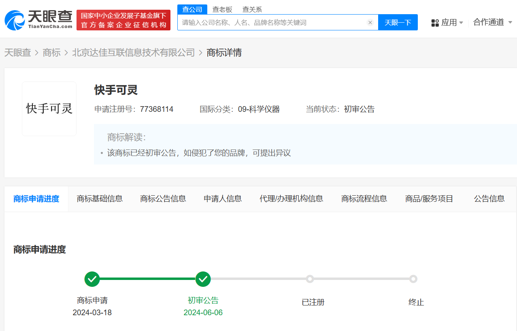Screen dimensions: 517x331
Task: Click green checkmark at 商标申请 step
Action: [x=92, y=279]
